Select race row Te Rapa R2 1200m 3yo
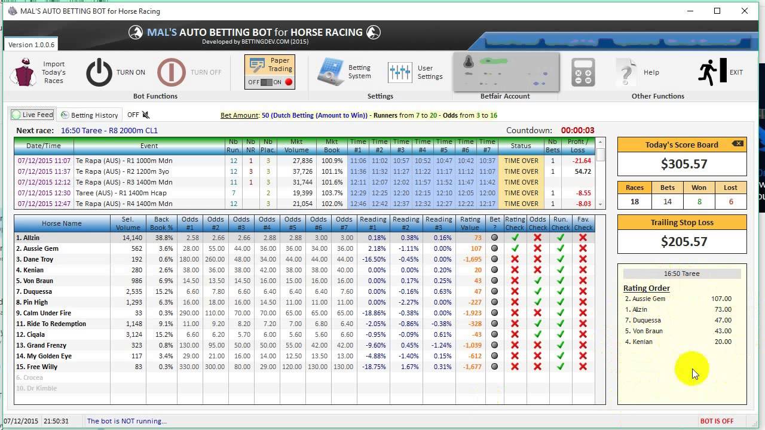This screenshot has height=430, width=765. 305,171
